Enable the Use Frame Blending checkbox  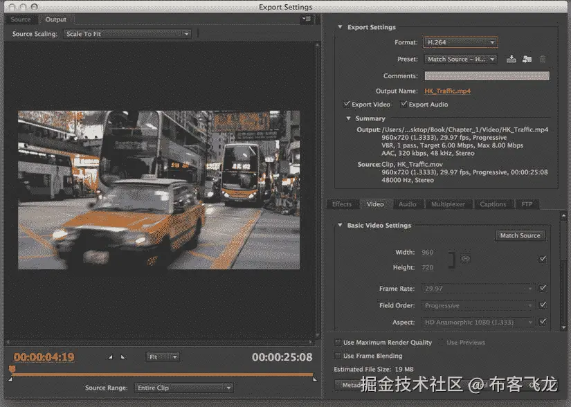[x=338, y=356]
